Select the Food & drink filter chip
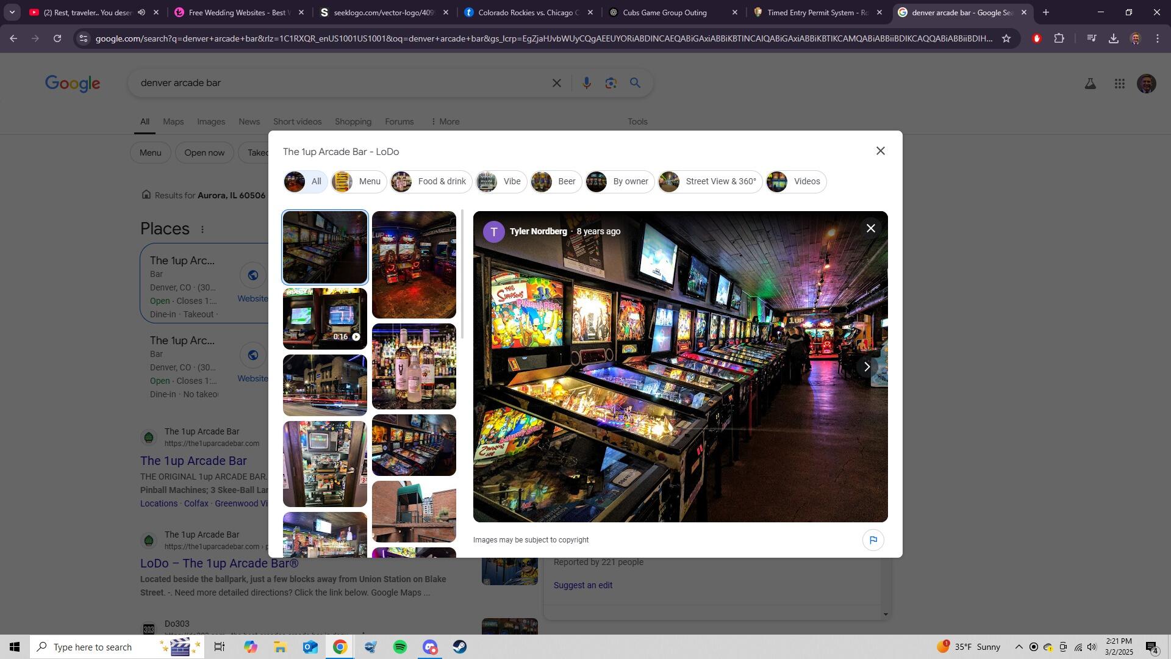This screenshot has width=1171, height=659. click(x=431, y=182)
